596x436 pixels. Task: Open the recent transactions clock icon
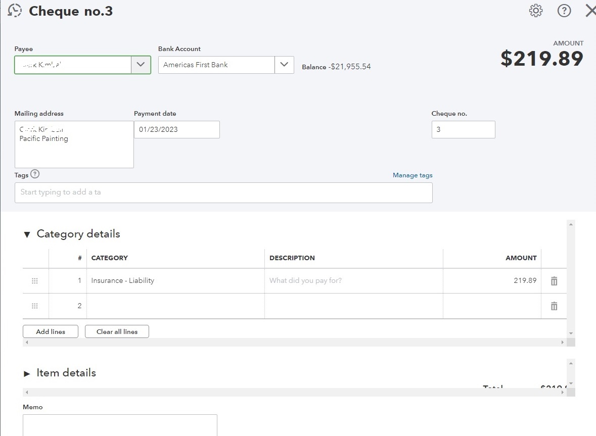point(15,11)
